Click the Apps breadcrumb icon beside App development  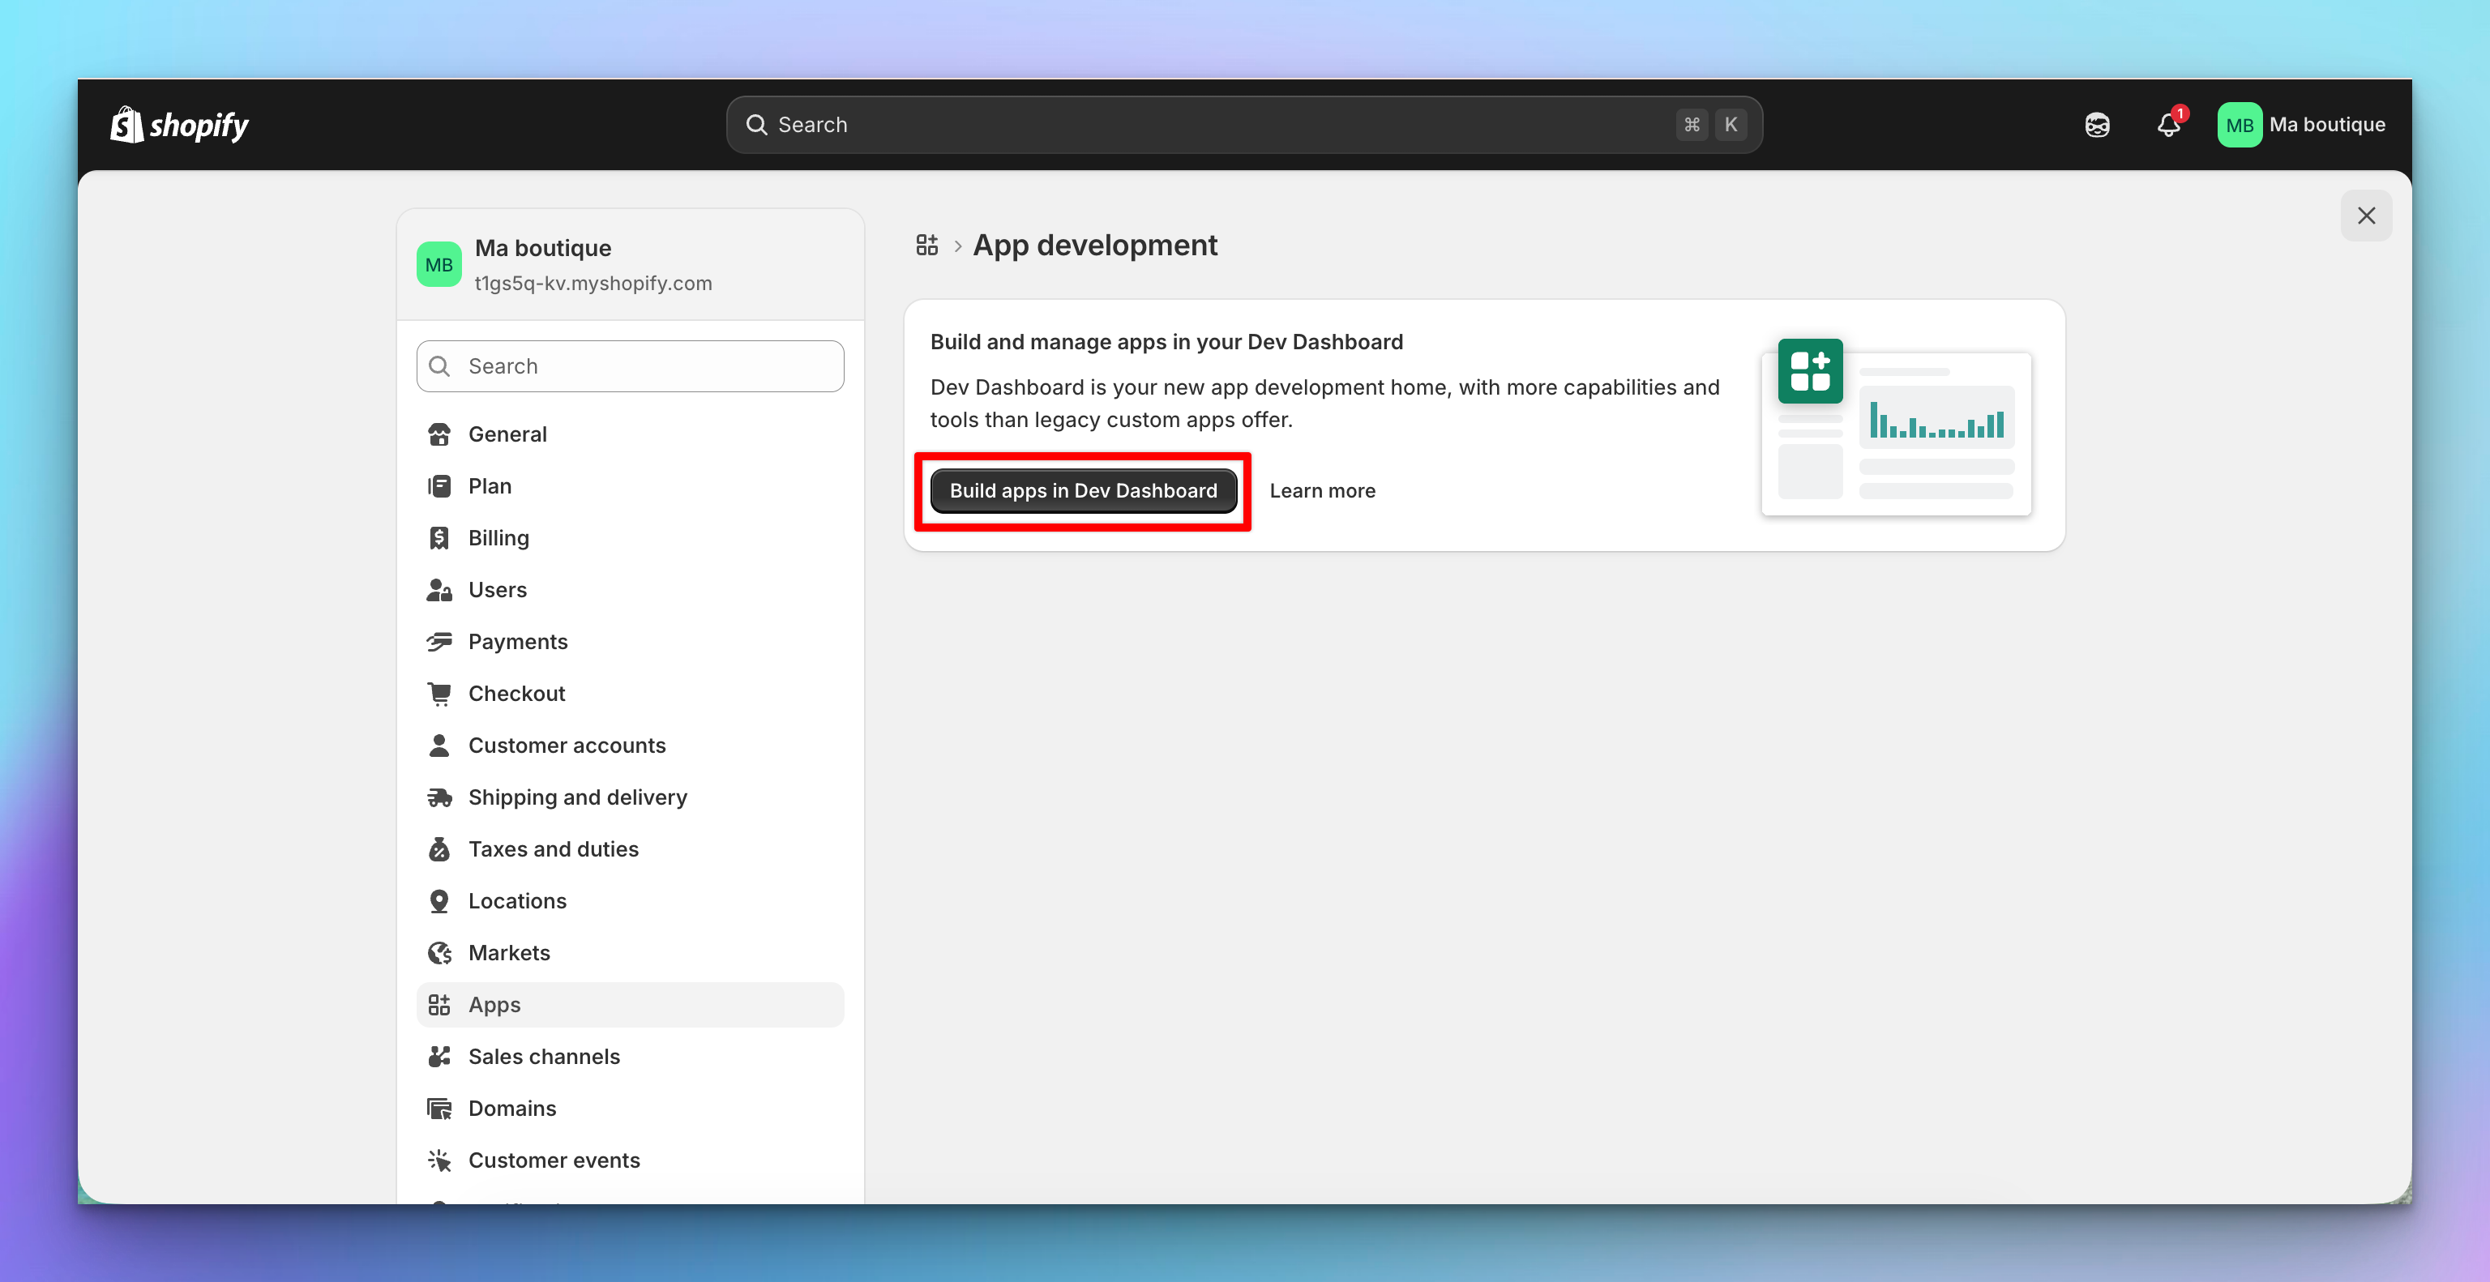coord(927,246)
